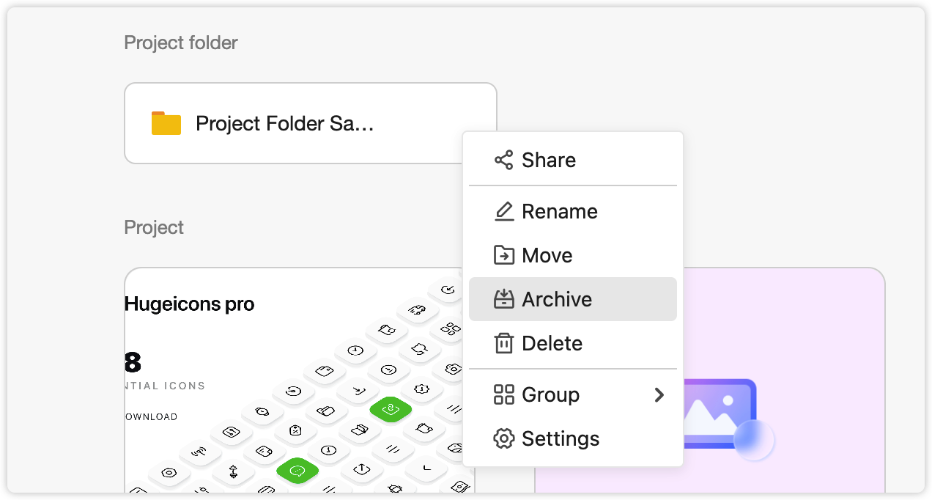932x500 pixels.
Task: Click the Group grid icon
Action: point(503,394)
